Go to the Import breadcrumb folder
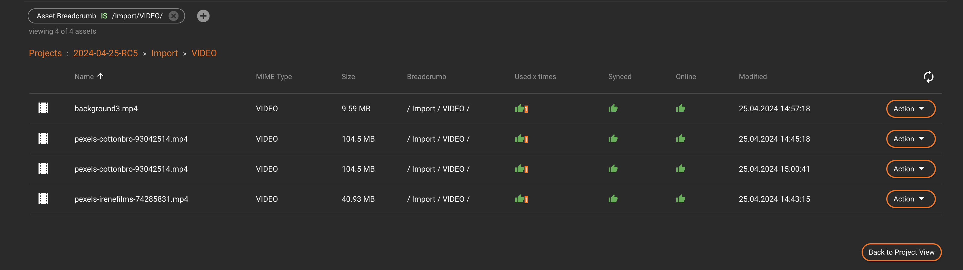 (165, 54)
